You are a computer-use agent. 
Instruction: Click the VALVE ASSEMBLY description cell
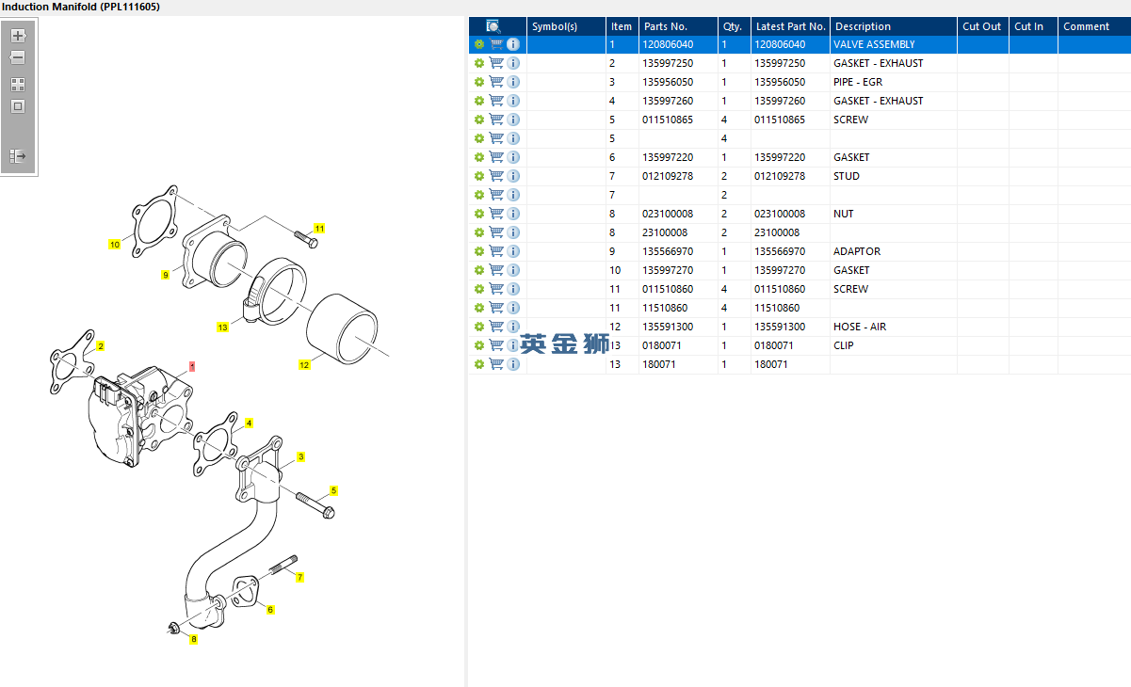(x=894, y=44)
